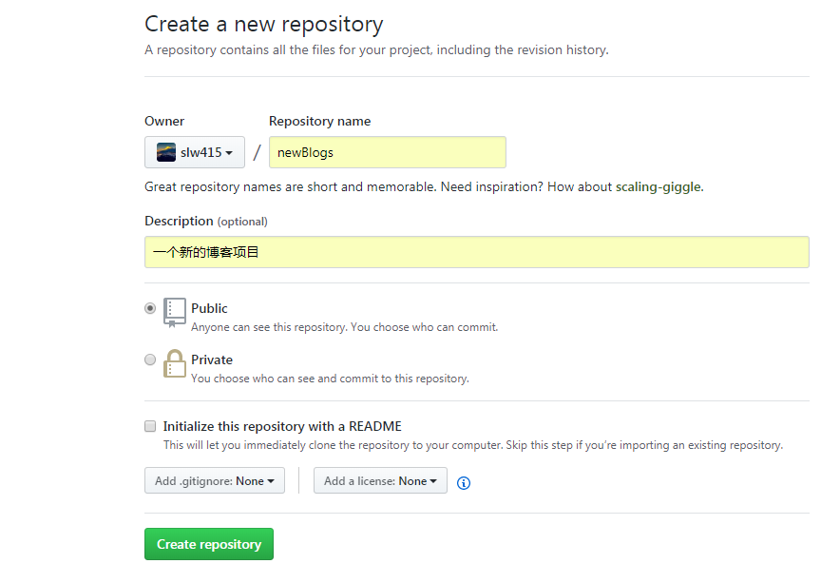Select the Private radio button
This screenshot has width=821, height=583.
(150, 360)
